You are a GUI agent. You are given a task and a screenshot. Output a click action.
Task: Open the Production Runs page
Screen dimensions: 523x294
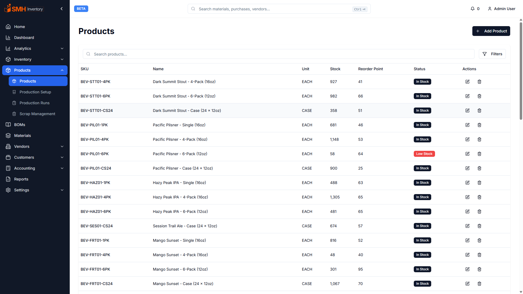[35, 103]
